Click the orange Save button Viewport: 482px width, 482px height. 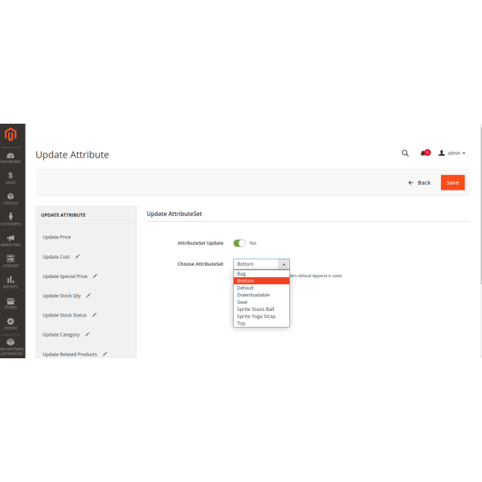coord(452,182)
